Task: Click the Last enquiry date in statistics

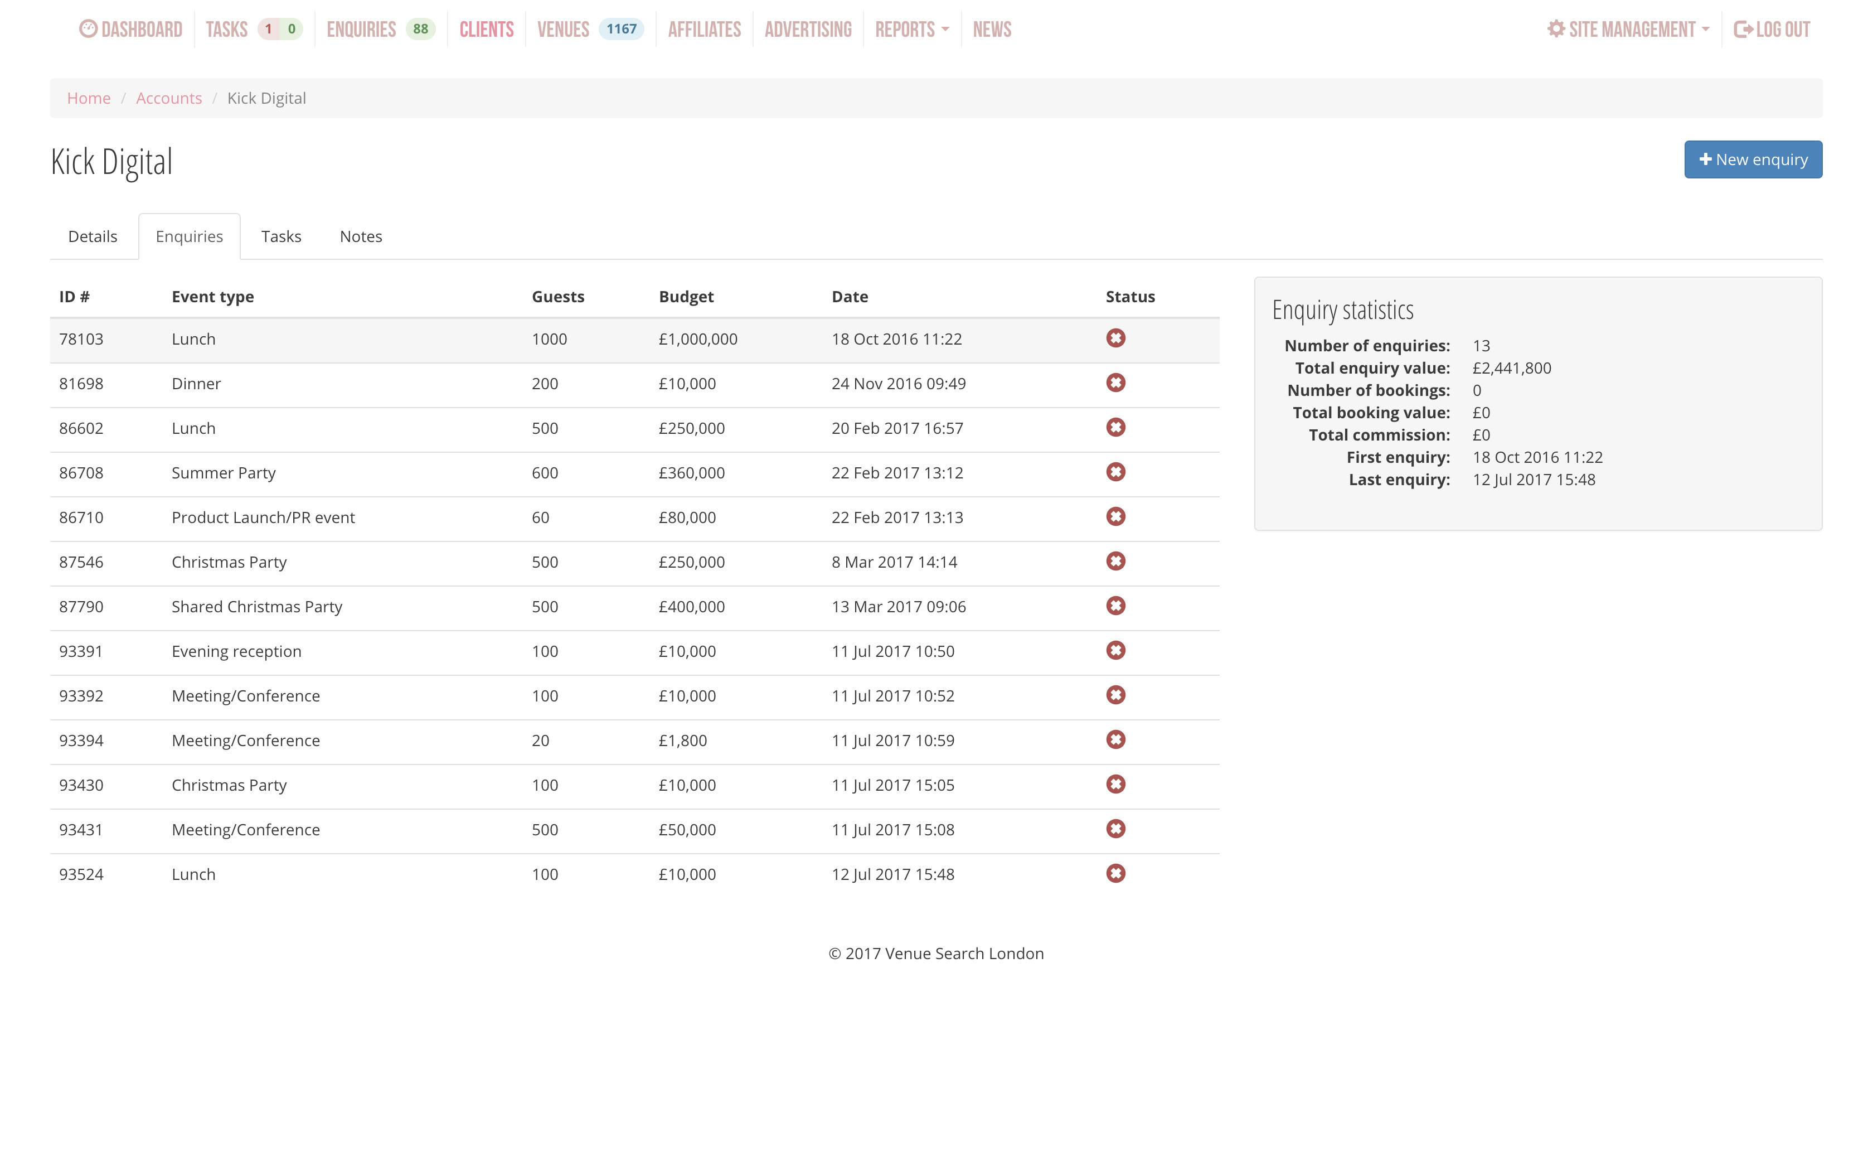Action: pos(1534,480)
